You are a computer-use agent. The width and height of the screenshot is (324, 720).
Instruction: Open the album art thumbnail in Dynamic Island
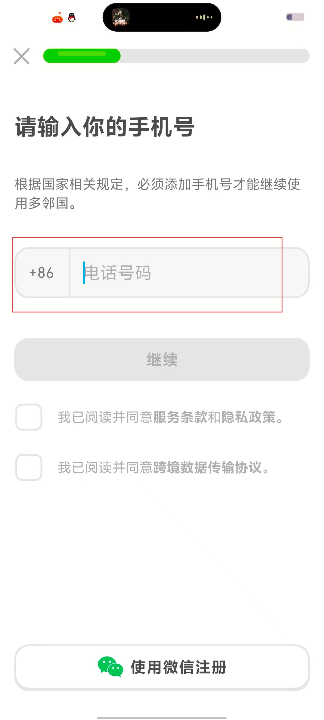point(121,17)
